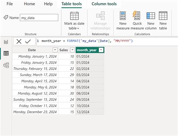Select the Table tools tab
The height and width of the screenshot is (136, 178).
tap(72, 4)
